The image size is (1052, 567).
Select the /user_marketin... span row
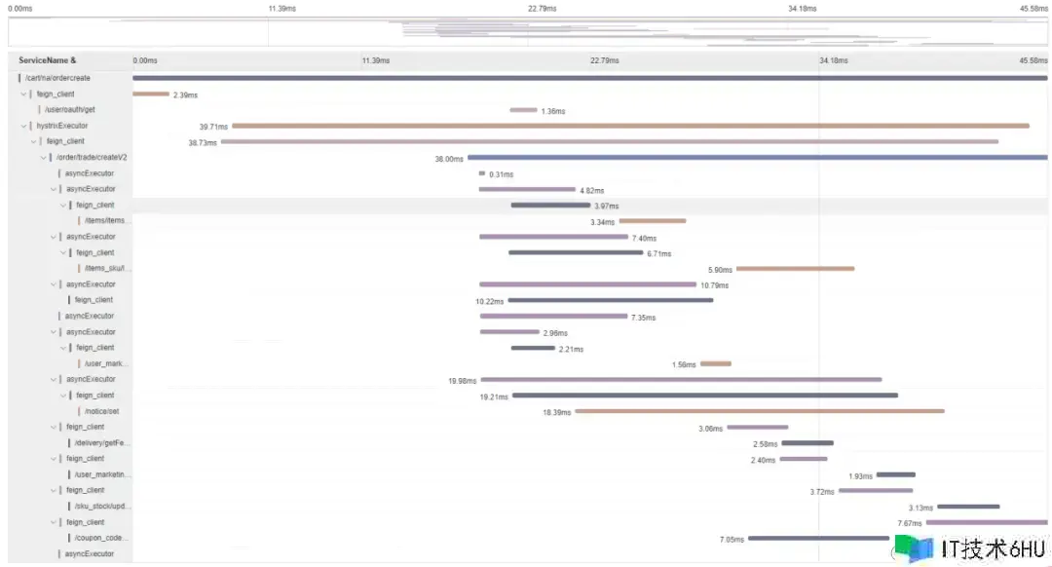tap(102, 474)
